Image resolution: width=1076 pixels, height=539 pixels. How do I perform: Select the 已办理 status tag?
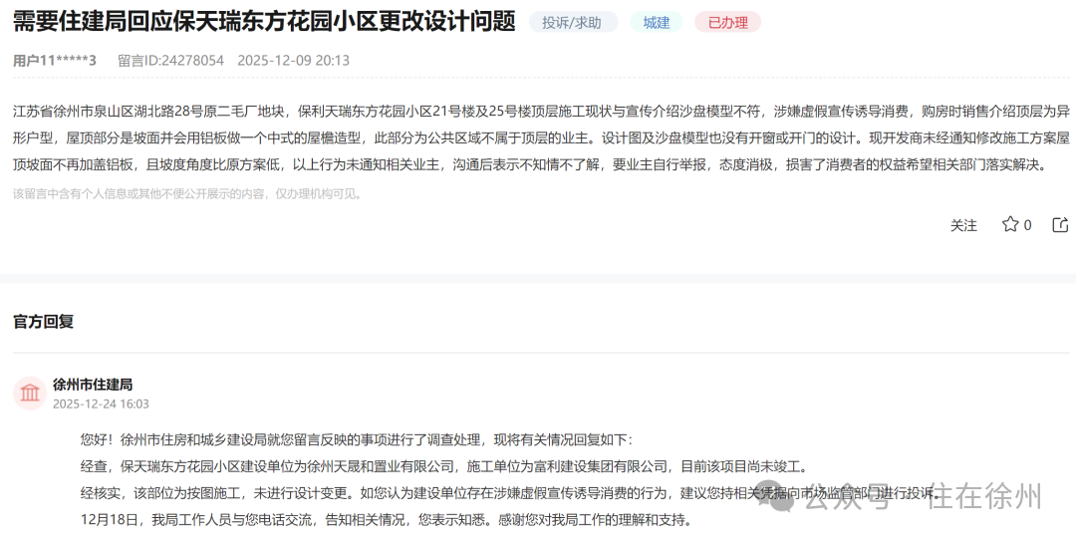[728, 22]
